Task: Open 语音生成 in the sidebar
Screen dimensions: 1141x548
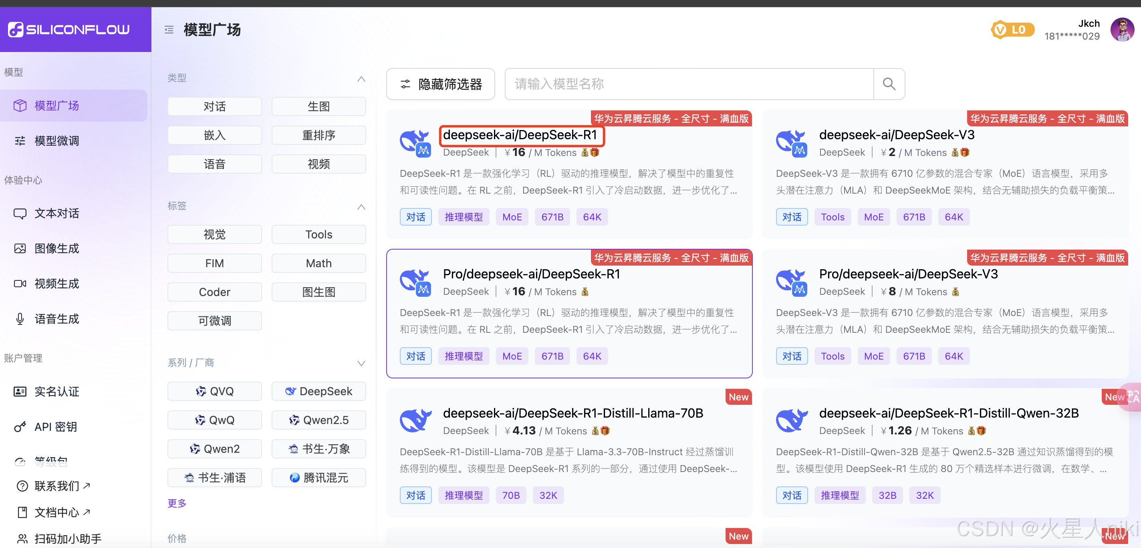Action: pyautogui.click(x=20, y=318)
